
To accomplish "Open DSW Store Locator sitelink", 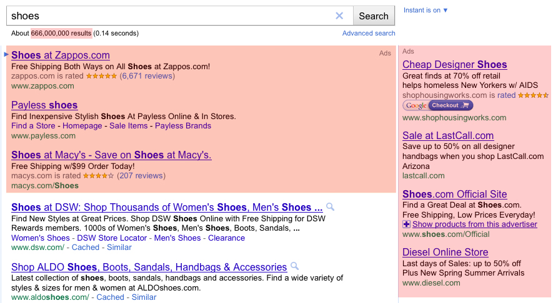I will coord(112,238).
